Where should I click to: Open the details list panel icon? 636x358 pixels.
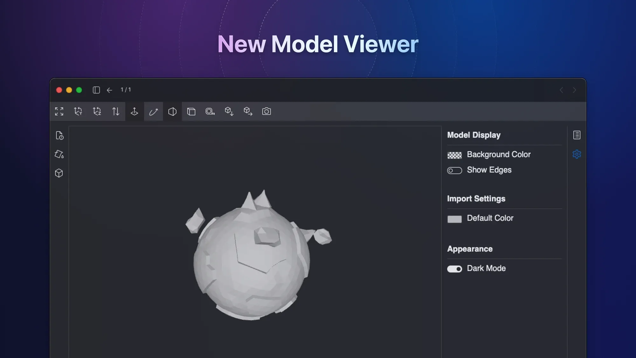point(577,135)
